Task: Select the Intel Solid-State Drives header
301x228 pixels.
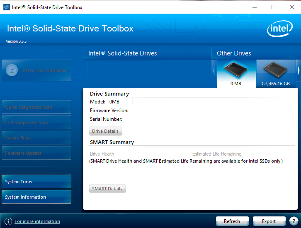Action: pyautogui.click(x=147, y=53)
